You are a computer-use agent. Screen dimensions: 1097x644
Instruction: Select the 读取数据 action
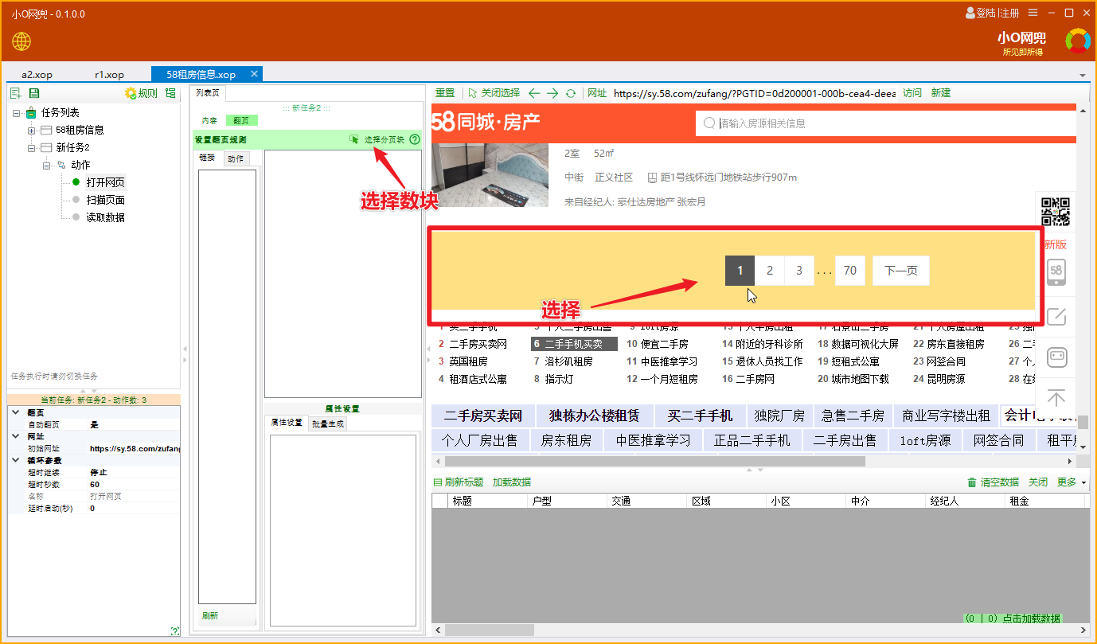pyautogui.click(x=105, y=217)
